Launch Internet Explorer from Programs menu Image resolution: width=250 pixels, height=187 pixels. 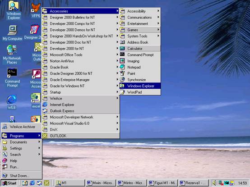(x=80, y=105)
